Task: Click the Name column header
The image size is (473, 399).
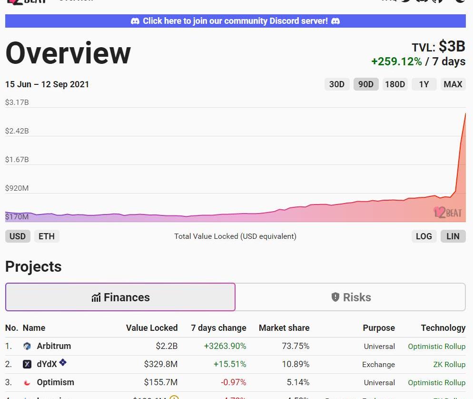Action: coord(34,328)
